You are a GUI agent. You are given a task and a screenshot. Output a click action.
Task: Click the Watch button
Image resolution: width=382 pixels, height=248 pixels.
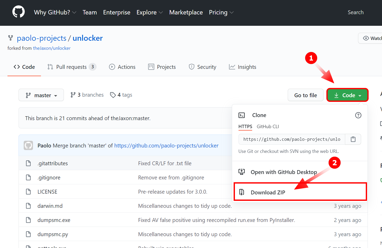370,38
